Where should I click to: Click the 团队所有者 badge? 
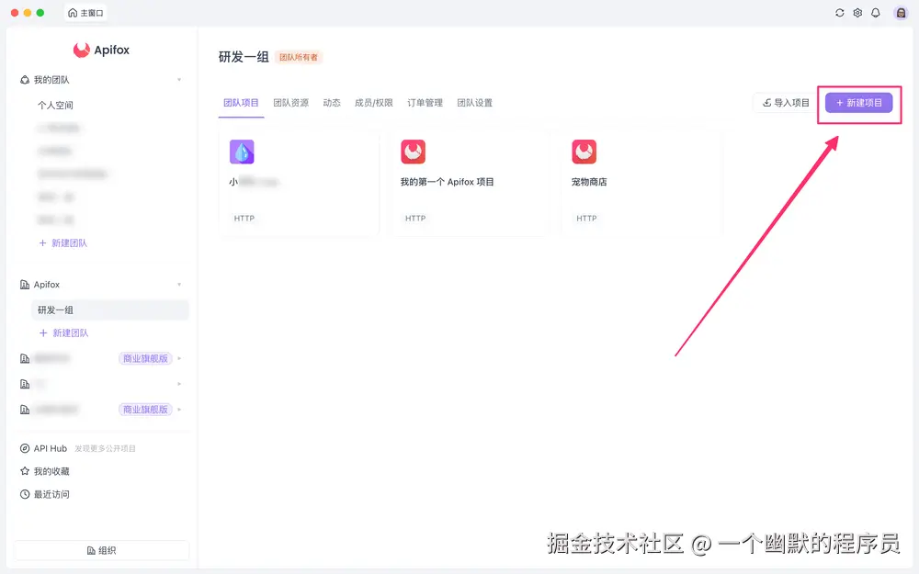(299, 57)
